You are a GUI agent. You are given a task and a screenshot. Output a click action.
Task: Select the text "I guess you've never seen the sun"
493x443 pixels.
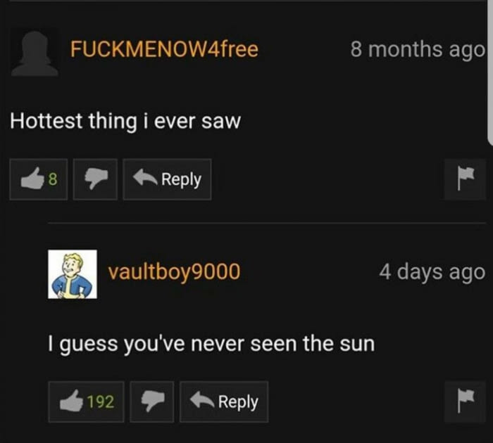211,344
